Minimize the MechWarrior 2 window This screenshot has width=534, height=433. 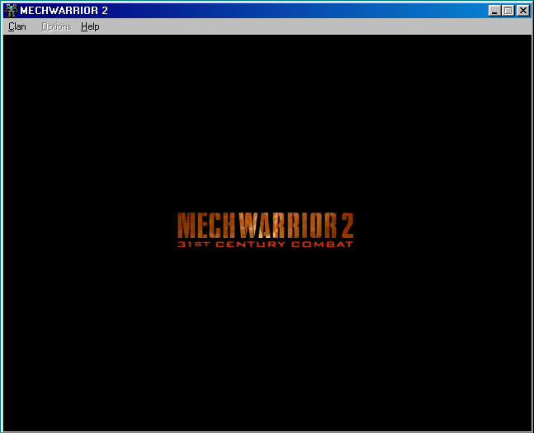[494, 11]
